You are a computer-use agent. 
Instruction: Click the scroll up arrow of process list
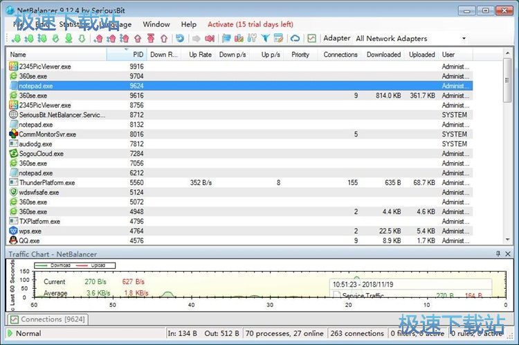point(507,53)
